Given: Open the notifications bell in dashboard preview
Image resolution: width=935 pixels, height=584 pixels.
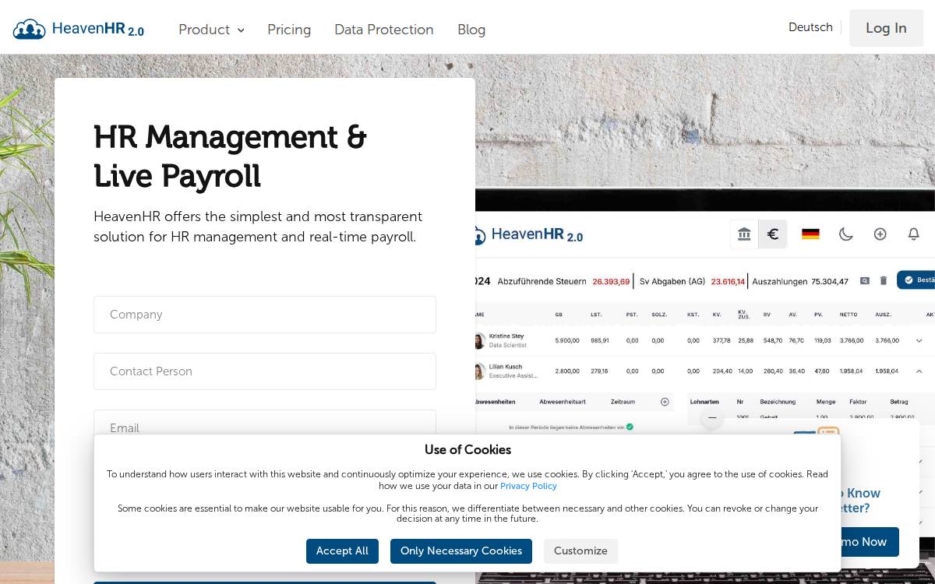Looking at the screenshot, I should tap(914, 234).
